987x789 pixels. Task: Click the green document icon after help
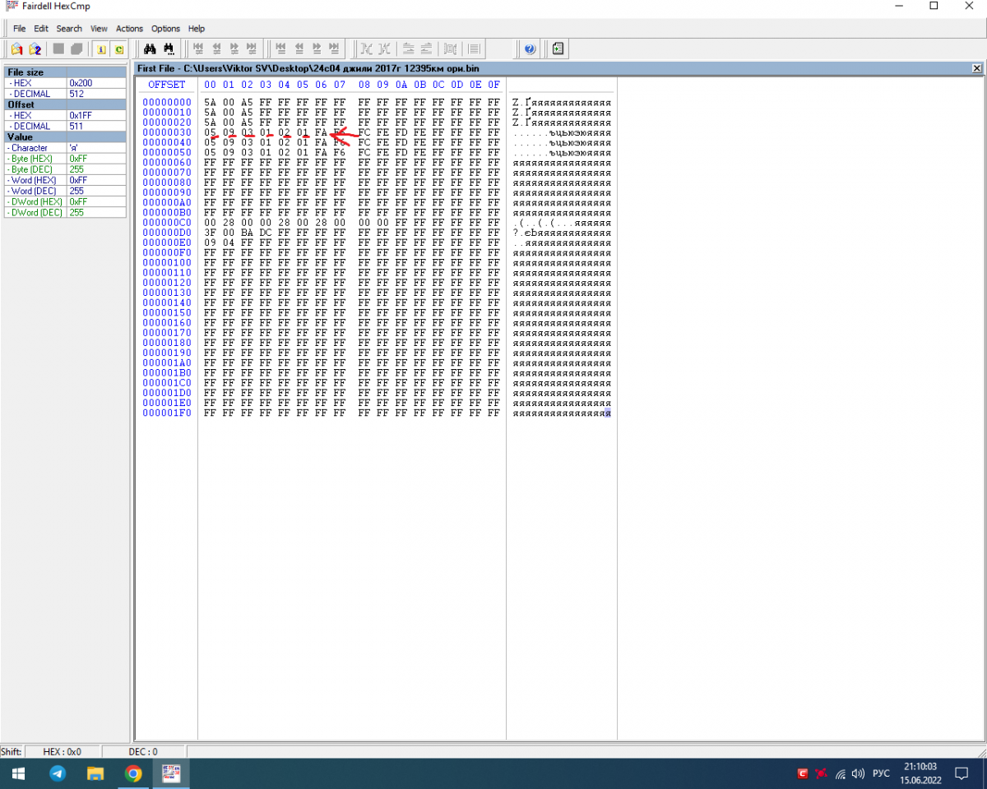pos(558,49)
